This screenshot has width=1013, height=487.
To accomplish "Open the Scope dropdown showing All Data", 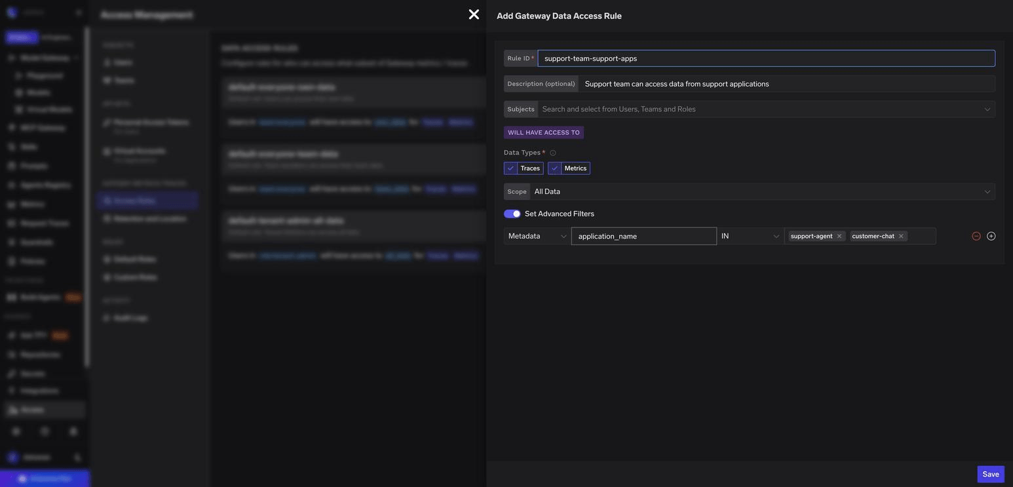I will (x=762, y=191).
